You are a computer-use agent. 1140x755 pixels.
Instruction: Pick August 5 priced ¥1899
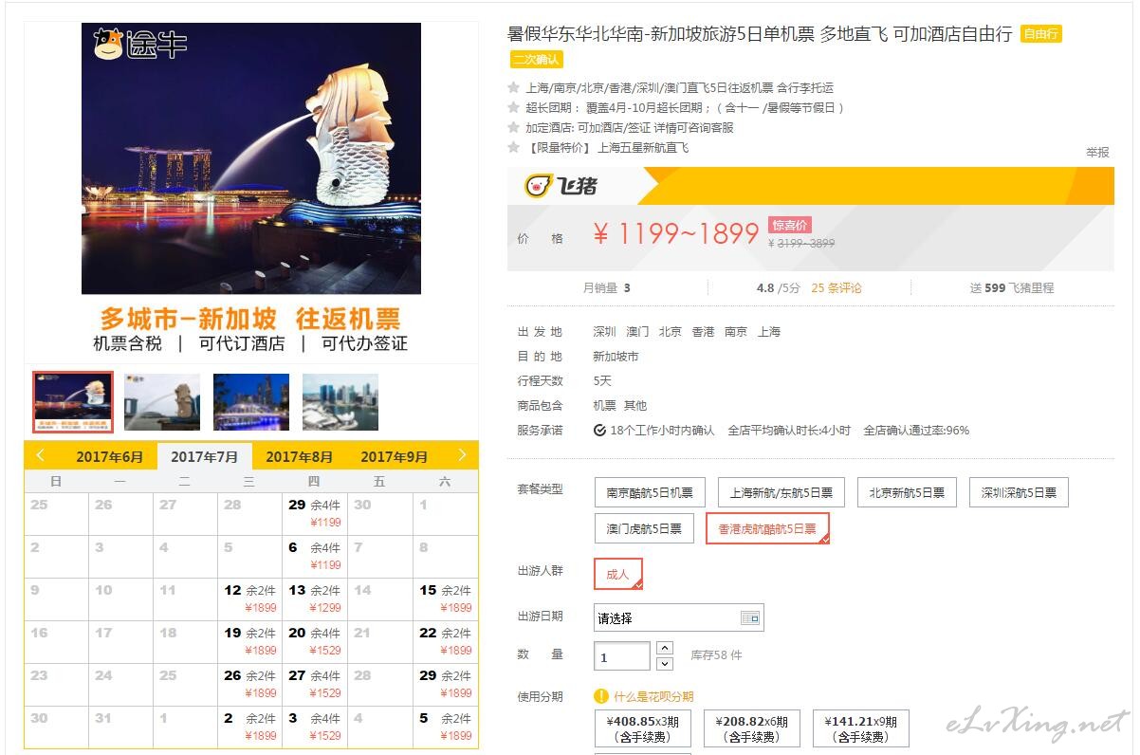click(446, 727)
